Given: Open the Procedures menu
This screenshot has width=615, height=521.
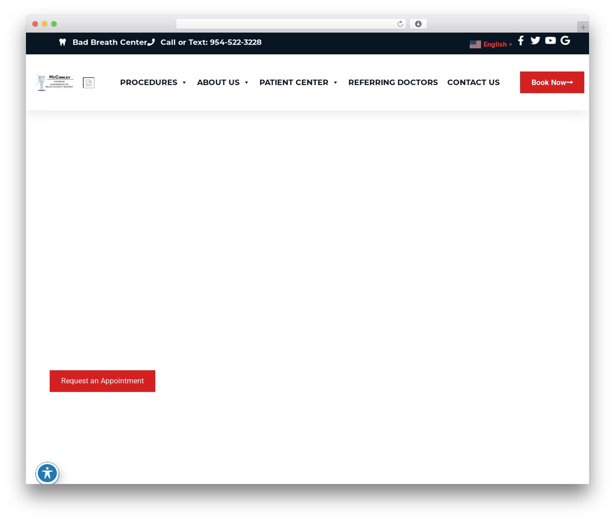Looking at the screenshot, I should tap(148, 83).
